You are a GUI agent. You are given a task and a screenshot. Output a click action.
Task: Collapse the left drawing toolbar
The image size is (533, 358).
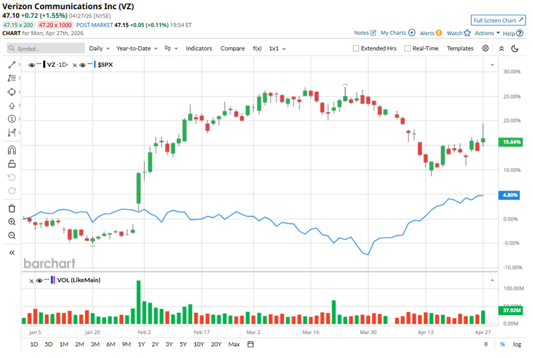(12, 252)
